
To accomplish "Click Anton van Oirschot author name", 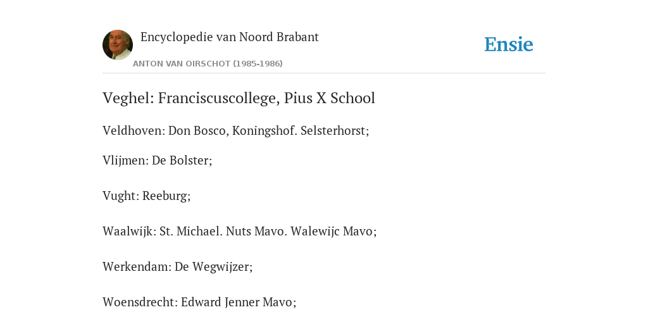I will [182, 64].
